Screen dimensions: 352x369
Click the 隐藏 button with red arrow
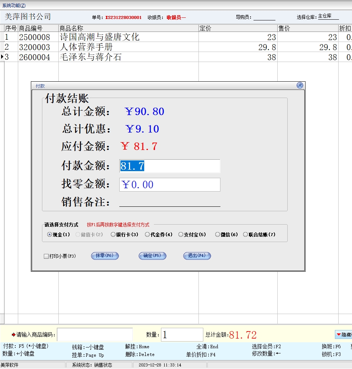tap(343, 334)
